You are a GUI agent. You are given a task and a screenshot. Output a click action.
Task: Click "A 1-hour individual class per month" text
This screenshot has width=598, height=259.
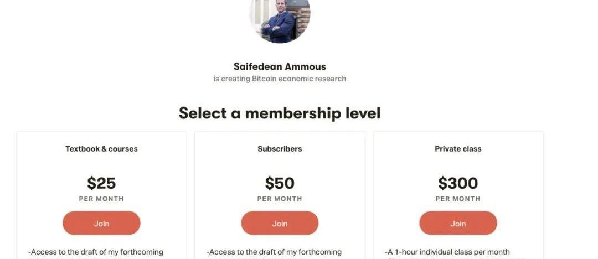[447, 252]
